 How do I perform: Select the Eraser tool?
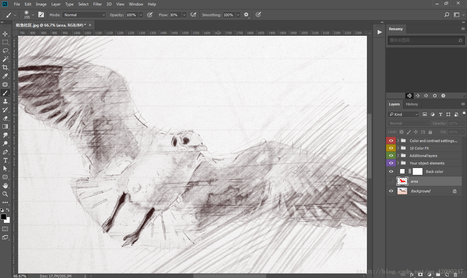point(5,118)
